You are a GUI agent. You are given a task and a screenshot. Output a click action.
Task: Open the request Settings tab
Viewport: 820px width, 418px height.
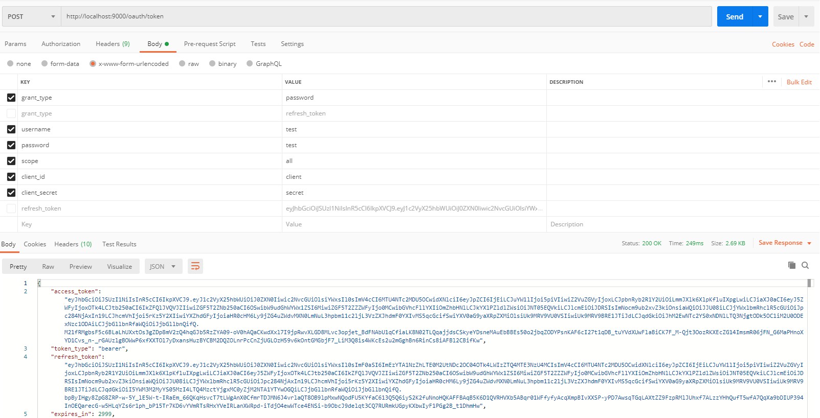292,44
